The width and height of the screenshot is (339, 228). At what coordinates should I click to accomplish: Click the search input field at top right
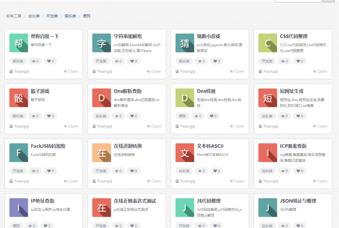(298, 2)
